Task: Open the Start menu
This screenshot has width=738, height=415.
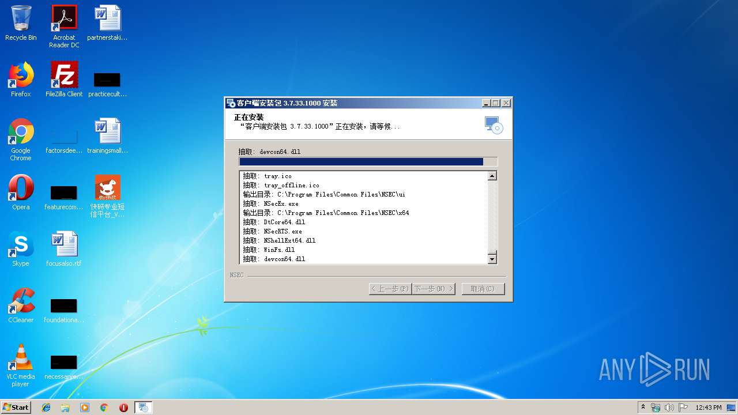Action: pyautogui.click(x=16, y=407)
